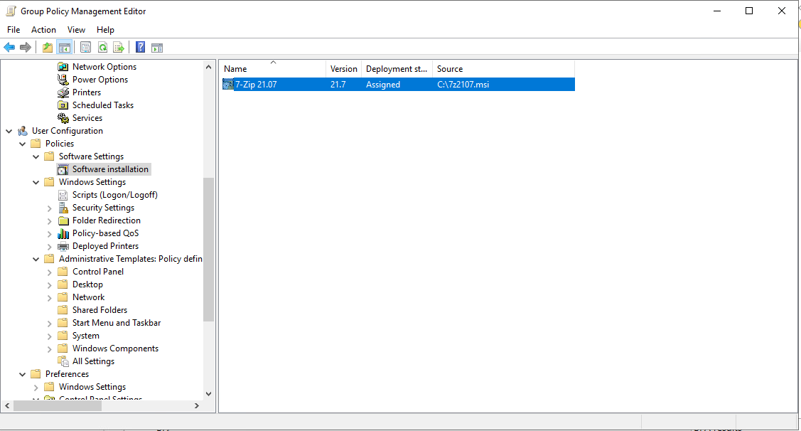801x431 pixels.
Task: Toggle Show/Hide Action Pane icon
Action: point(157,48)
